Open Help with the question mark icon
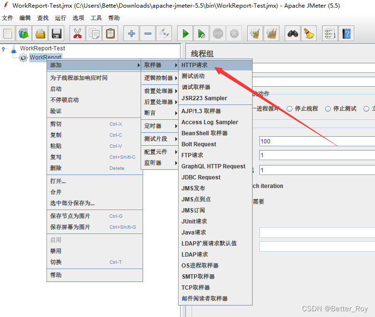The height and width of the screenshot is (317, 375). (x=346, y=34)
